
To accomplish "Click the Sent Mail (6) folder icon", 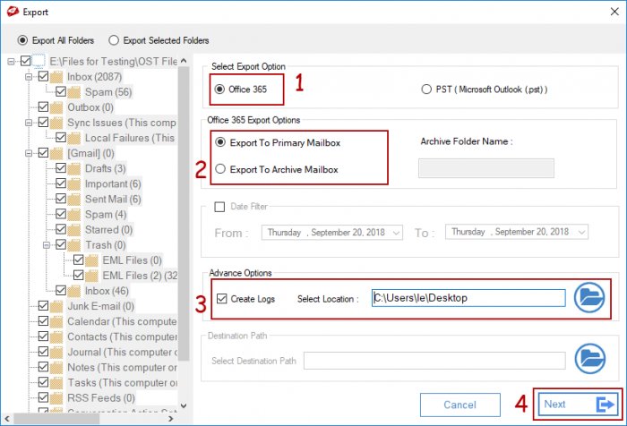I will click(74, 199).
